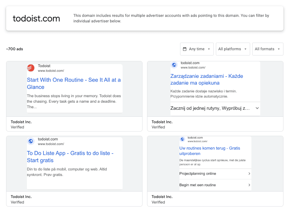Click the www.todoist.com/ URL in the Uw routines ad
Image resolution: width=292 pixels, height=217 pixels.
(198, 141)
